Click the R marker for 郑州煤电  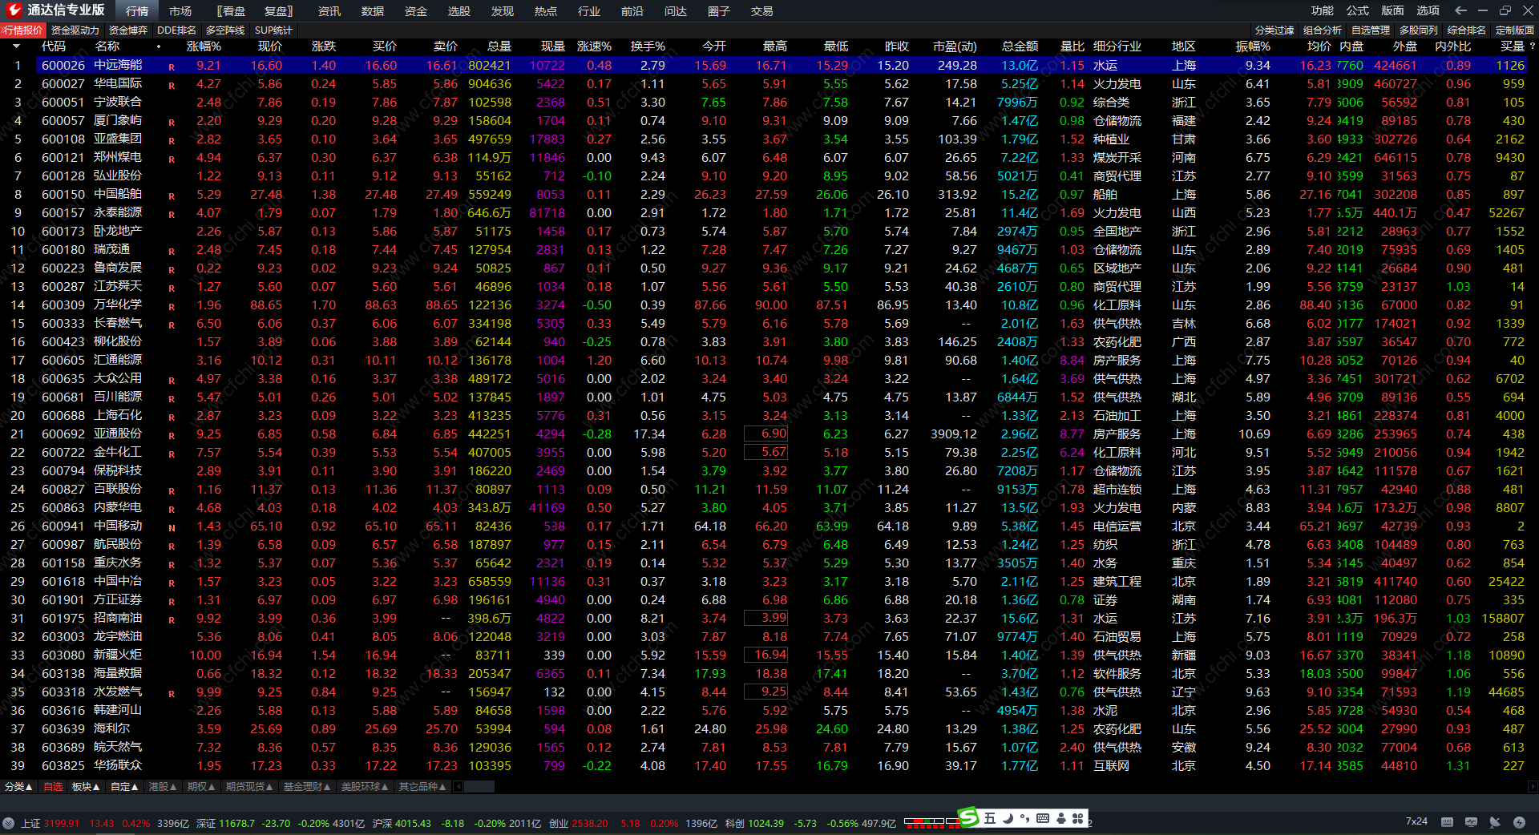coord(172,159)
